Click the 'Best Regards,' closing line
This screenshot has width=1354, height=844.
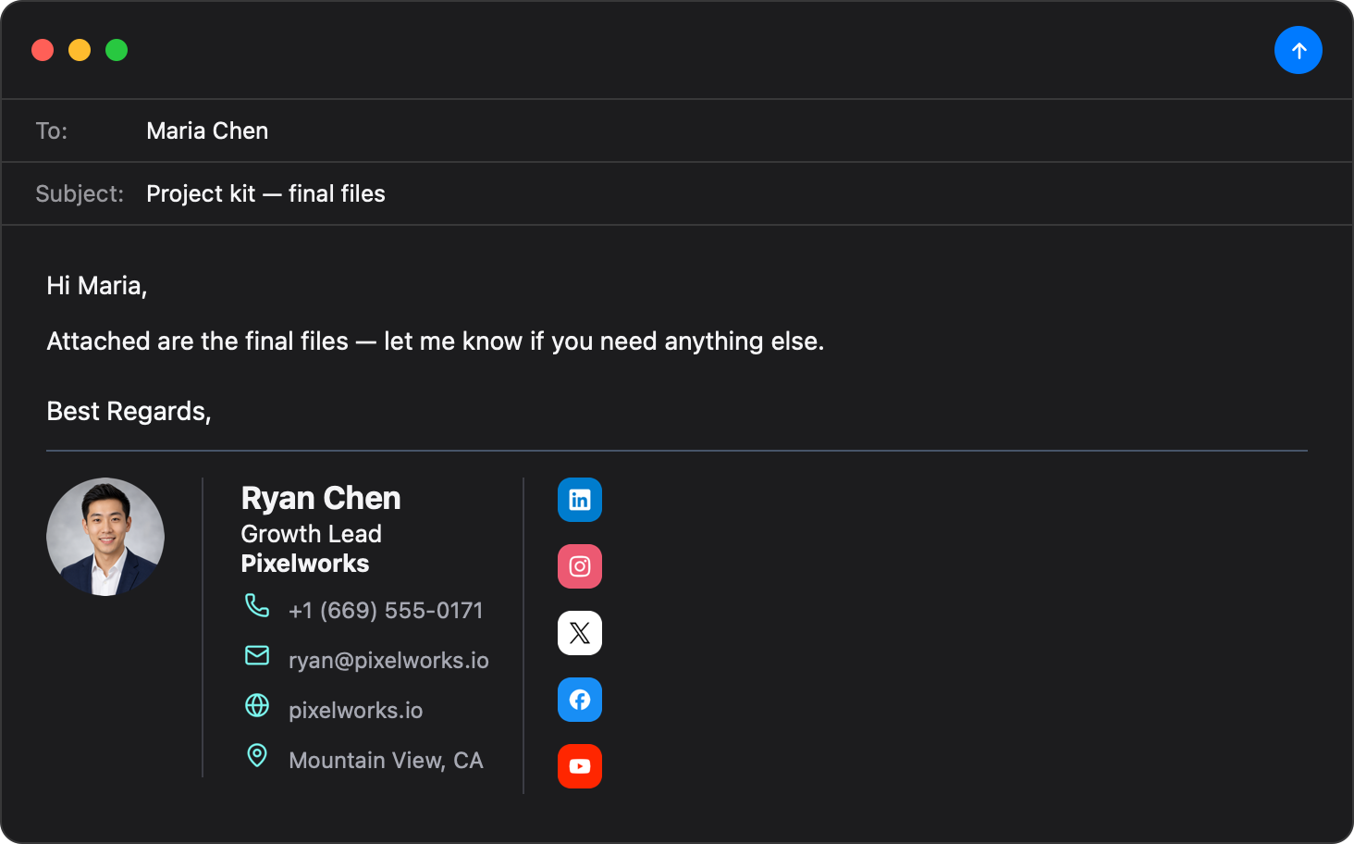129,411
